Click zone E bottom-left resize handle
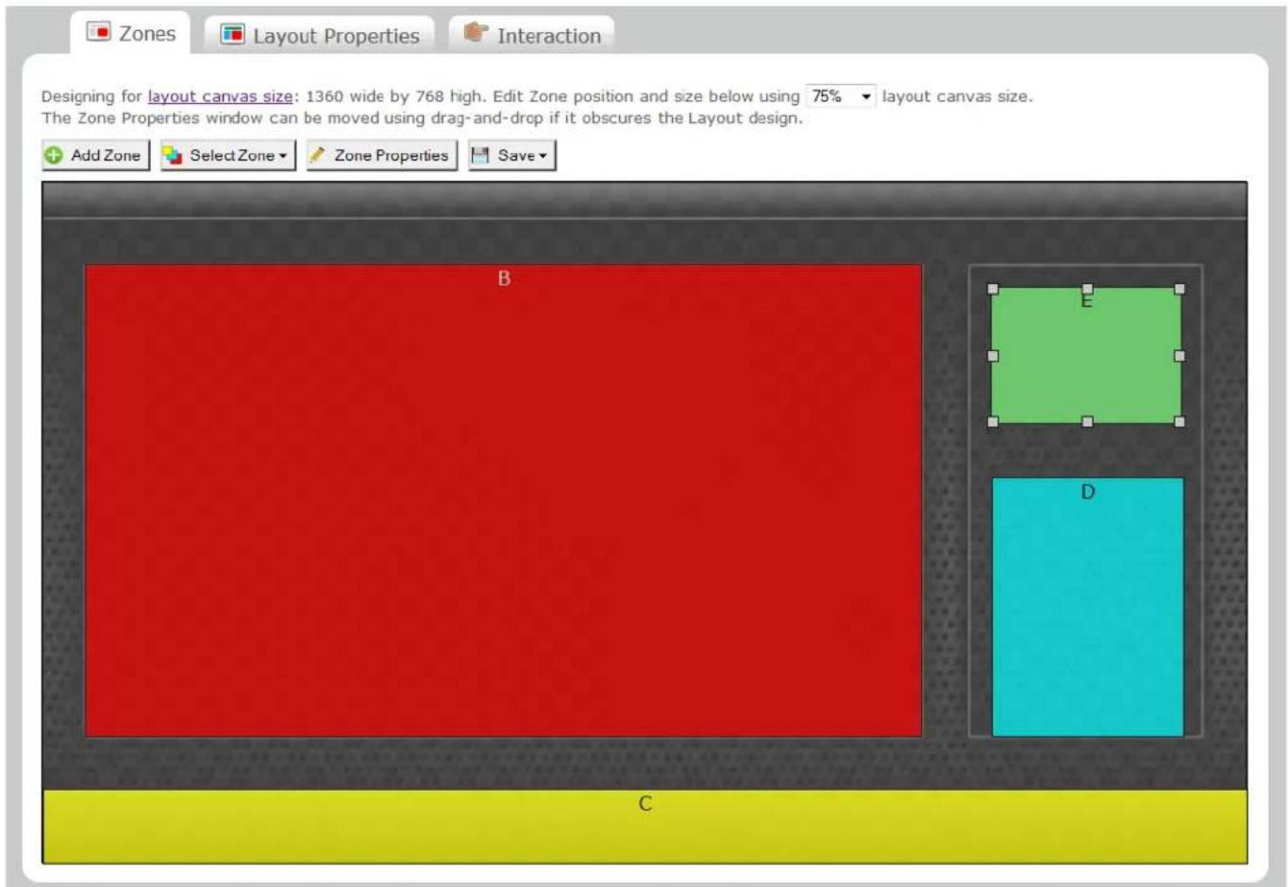Viewport: 1288px width, 887px height. point(993,422)
